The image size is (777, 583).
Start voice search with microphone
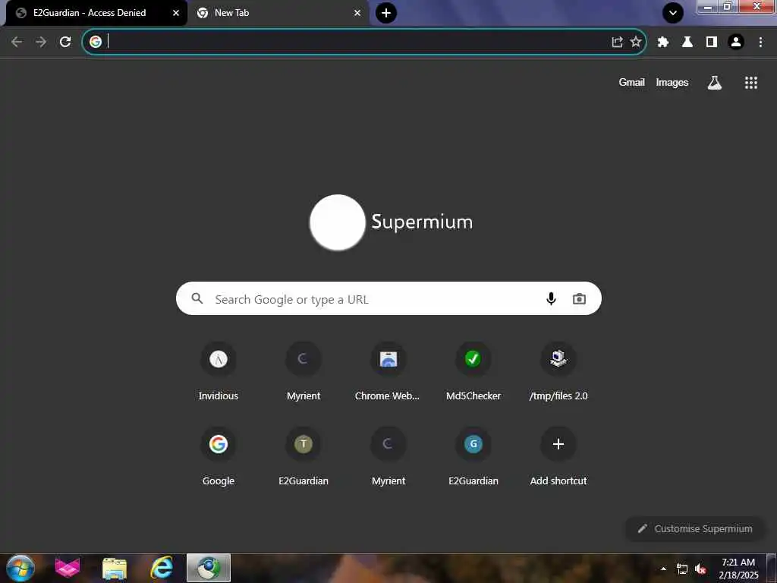click(551, 298)
